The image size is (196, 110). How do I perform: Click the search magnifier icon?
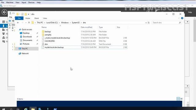click(x=180, y=23)
